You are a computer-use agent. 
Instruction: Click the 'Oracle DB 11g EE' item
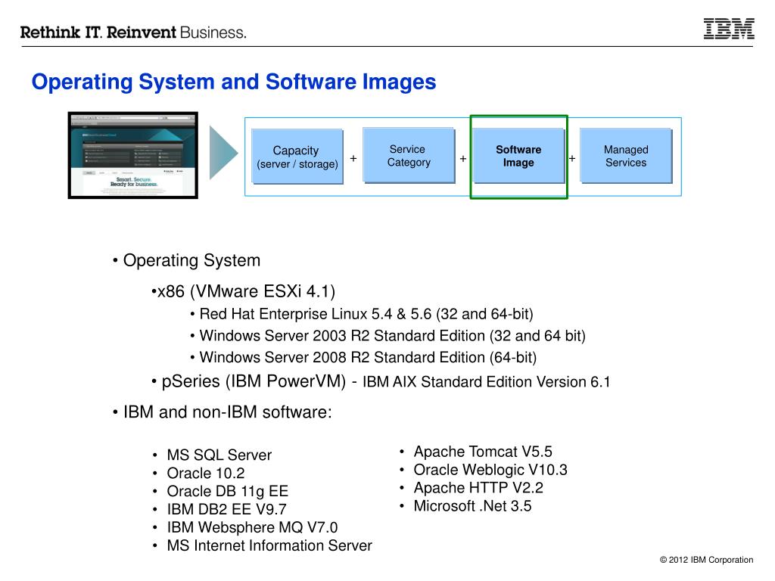coord(227,492)
